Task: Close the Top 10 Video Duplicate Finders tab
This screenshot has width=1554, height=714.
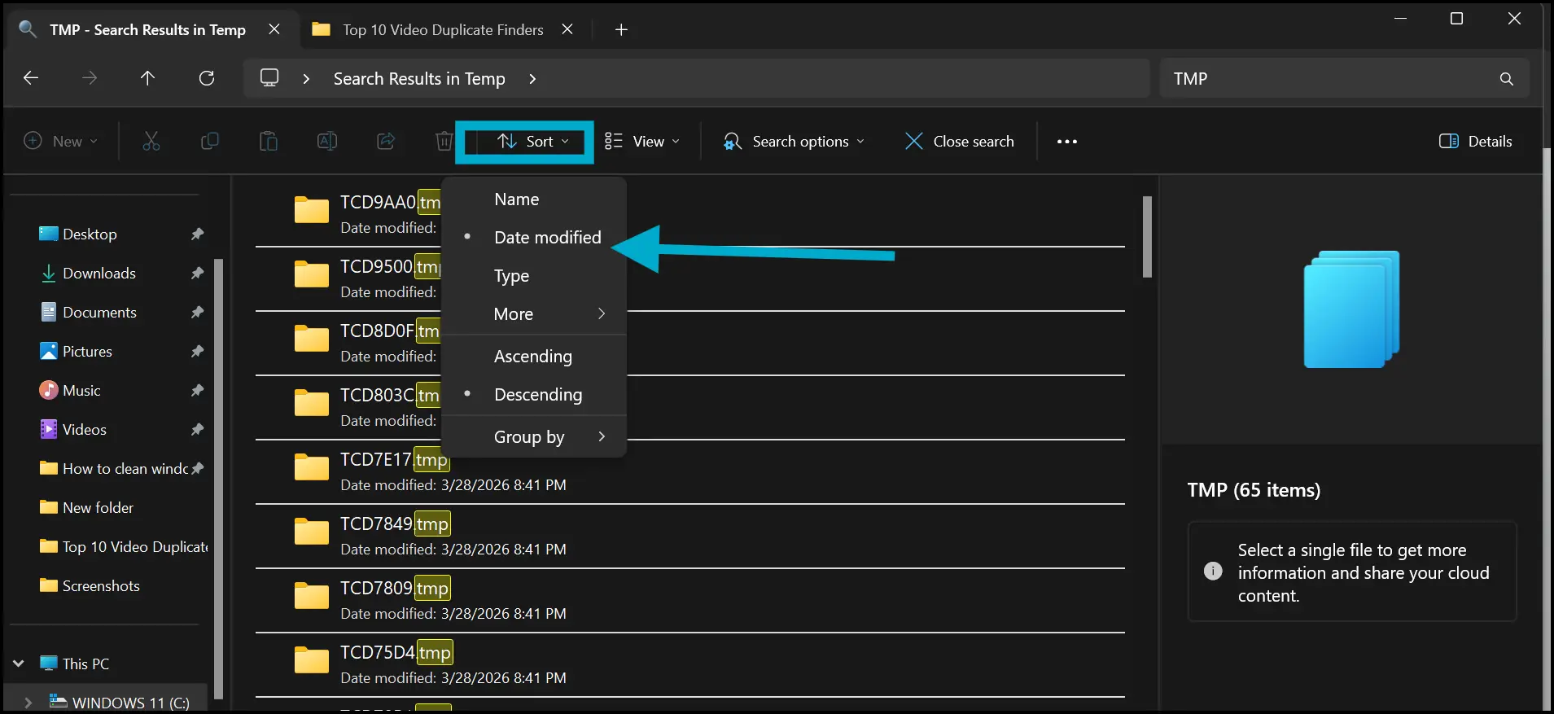Action: pos(567,29)
